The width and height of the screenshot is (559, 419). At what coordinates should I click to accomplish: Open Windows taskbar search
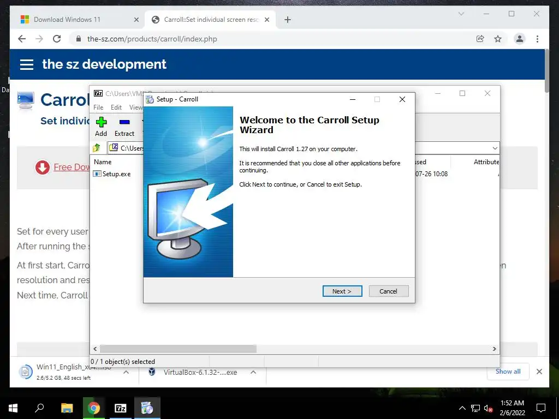(39, 408)
